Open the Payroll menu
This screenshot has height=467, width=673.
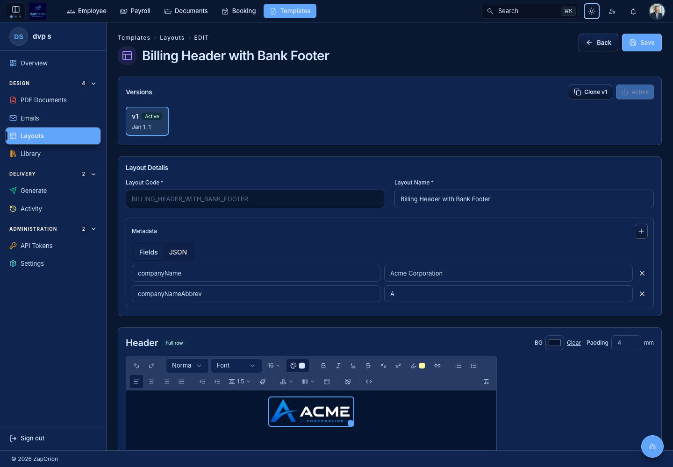[x=136, y=11]
